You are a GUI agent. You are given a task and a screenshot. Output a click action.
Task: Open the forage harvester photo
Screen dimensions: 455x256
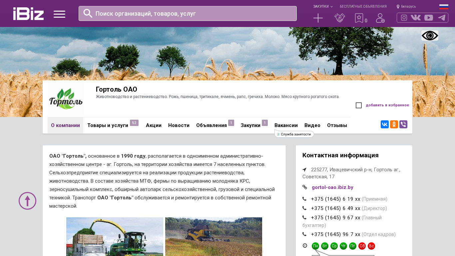click(x=115, y=237)
